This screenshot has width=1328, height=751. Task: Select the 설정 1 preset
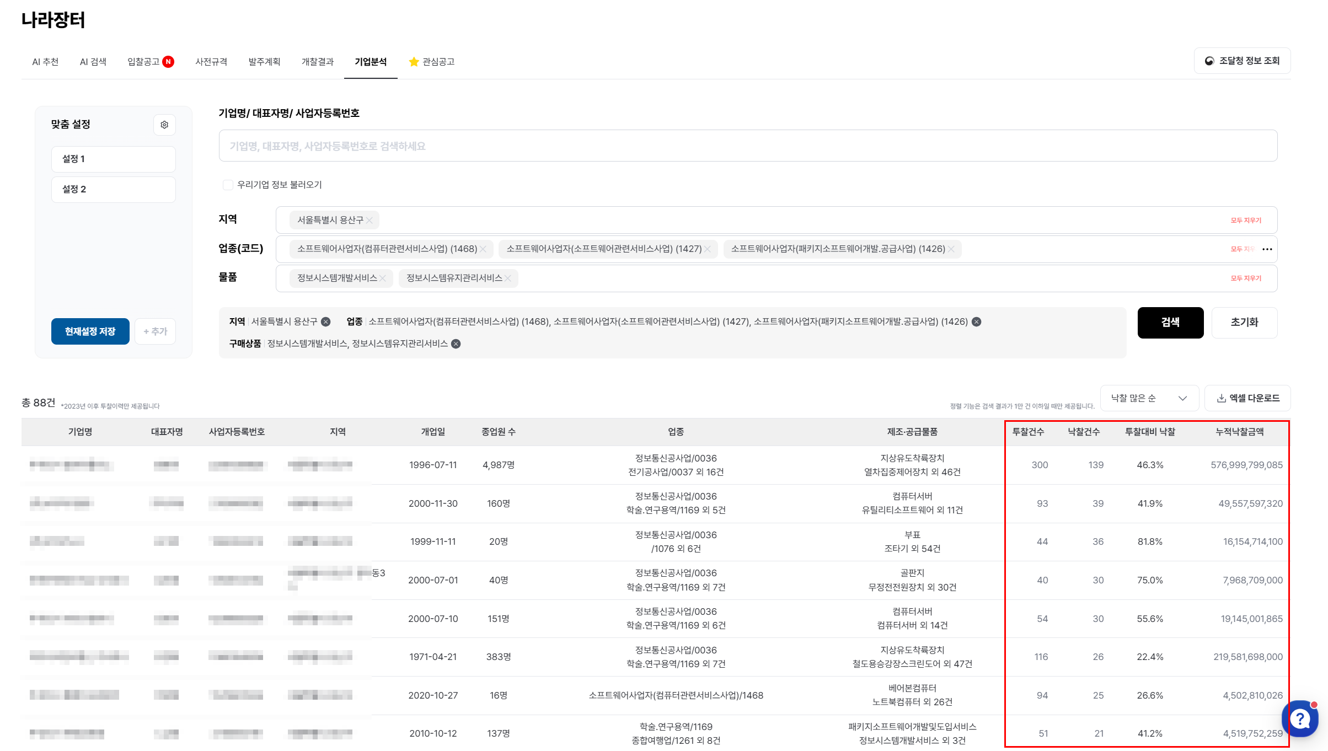coord(114,159)
